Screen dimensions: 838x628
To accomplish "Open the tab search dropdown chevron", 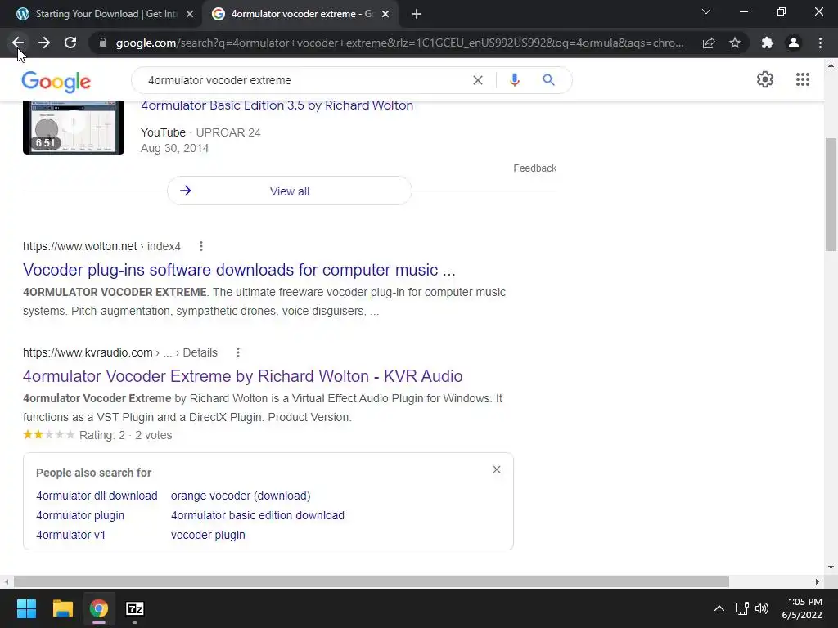I will pyautogui.click(x=706, y=11).
